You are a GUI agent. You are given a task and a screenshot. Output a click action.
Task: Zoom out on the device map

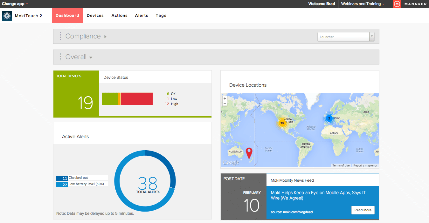pyautogui.click(x=225, y=104)
